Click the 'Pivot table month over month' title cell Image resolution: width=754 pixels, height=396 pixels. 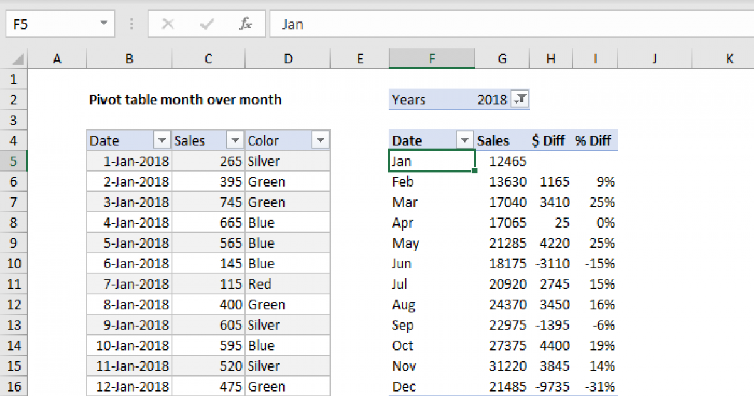(185, 99)
